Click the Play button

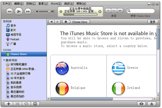[19, 11]
